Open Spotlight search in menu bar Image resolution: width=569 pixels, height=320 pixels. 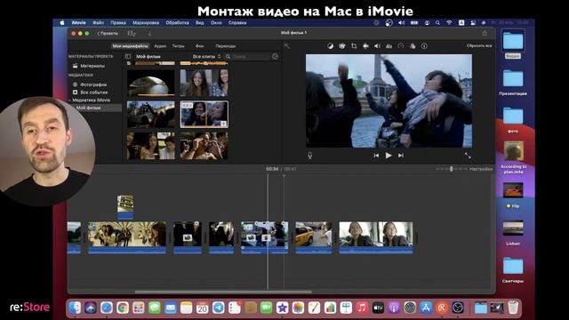[x=437, y=22]
